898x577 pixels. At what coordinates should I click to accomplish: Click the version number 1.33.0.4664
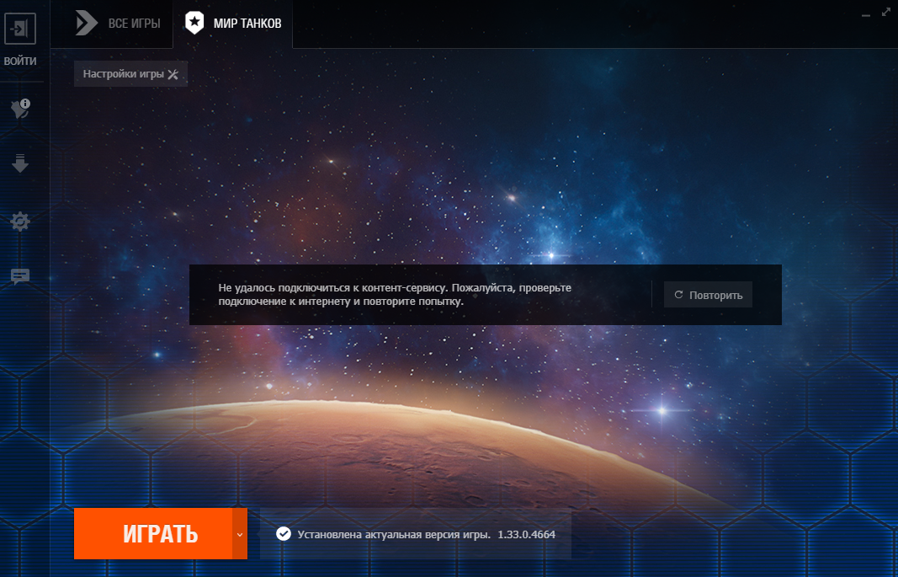(x=526, y=535)
